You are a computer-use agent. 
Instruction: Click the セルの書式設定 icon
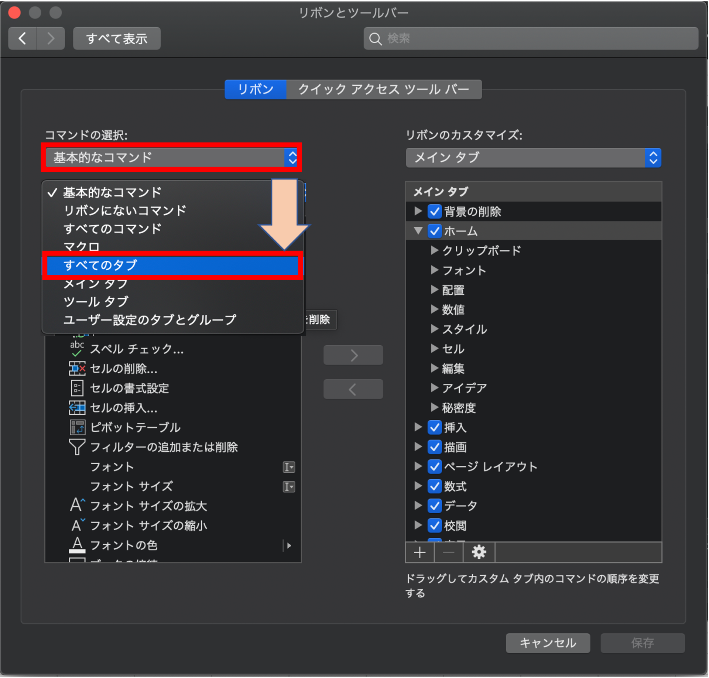77,388
